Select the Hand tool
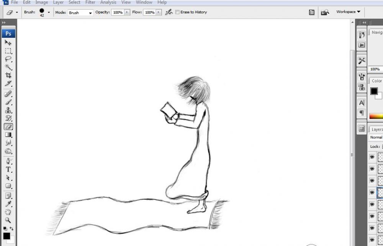 [x=8, y=212]
